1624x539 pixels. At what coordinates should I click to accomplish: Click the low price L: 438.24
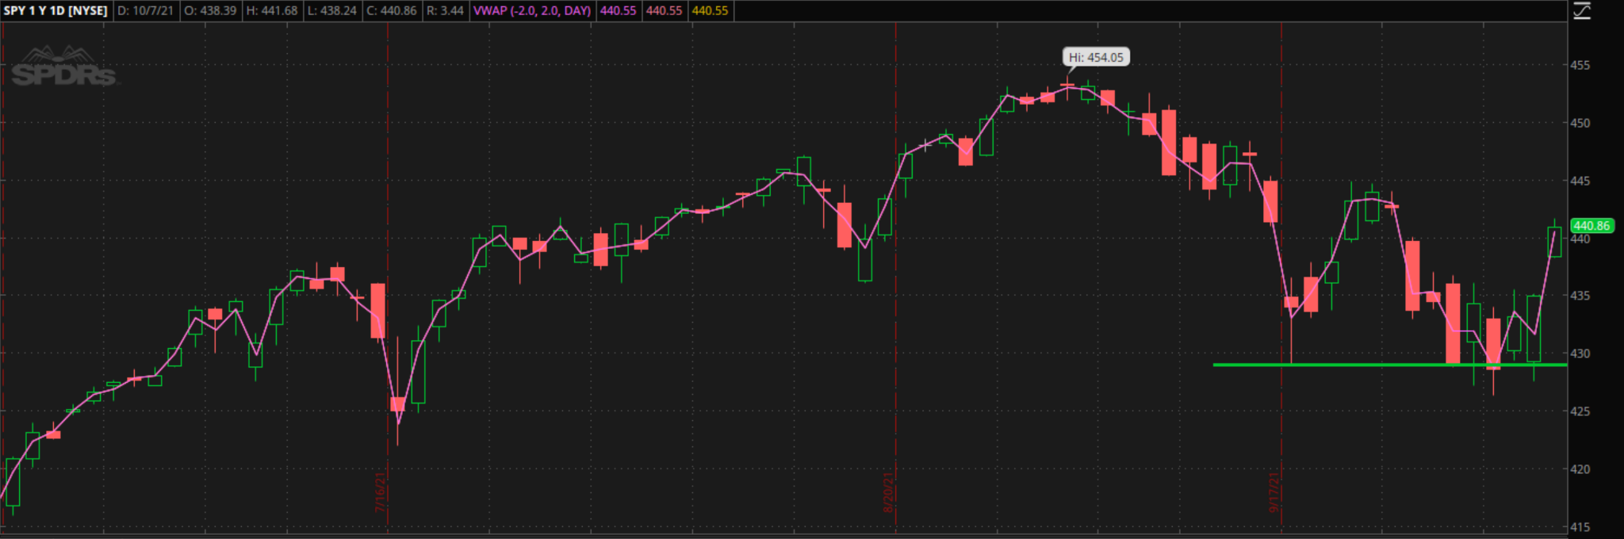click(x=331, y=11)
